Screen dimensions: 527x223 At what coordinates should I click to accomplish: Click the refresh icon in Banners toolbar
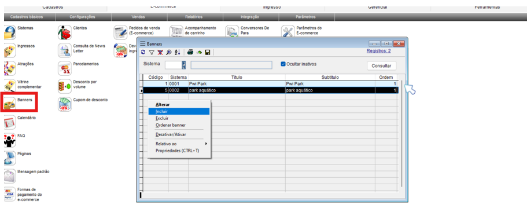[x=143, y=52]
